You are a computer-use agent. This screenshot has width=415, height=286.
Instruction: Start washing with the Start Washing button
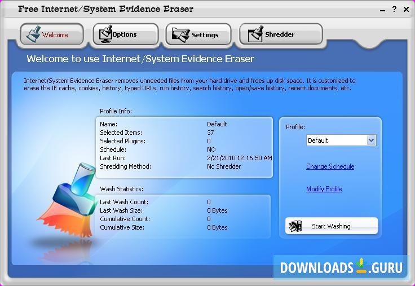tap(332, 226)
